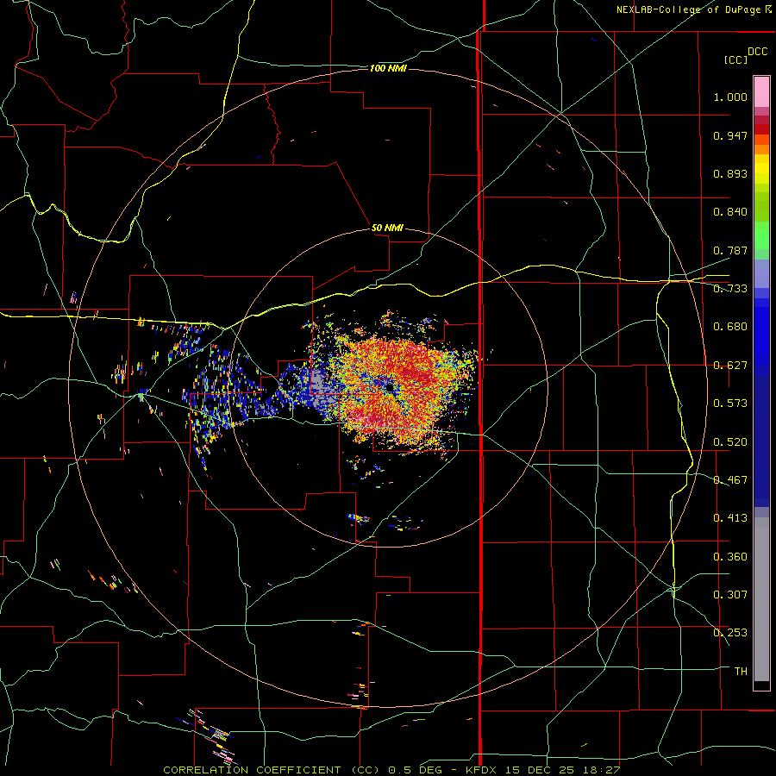Click the black radar site dot at echo center
Viewport: 776px width, 776px height.
pyautogui.click(x=390, y=387)
